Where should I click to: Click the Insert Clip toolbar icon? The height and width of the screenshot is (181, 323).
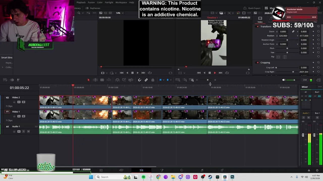click(117, 80)
